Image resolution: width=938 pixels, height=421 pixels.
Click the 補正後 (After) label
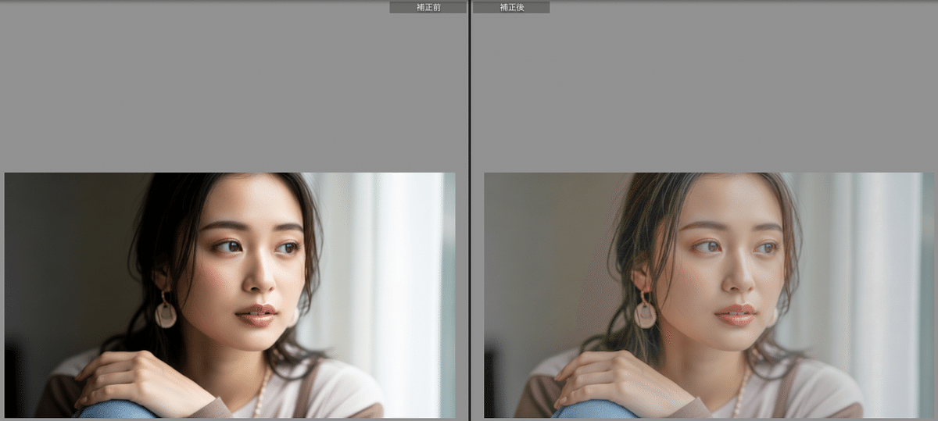pos(511,7)
